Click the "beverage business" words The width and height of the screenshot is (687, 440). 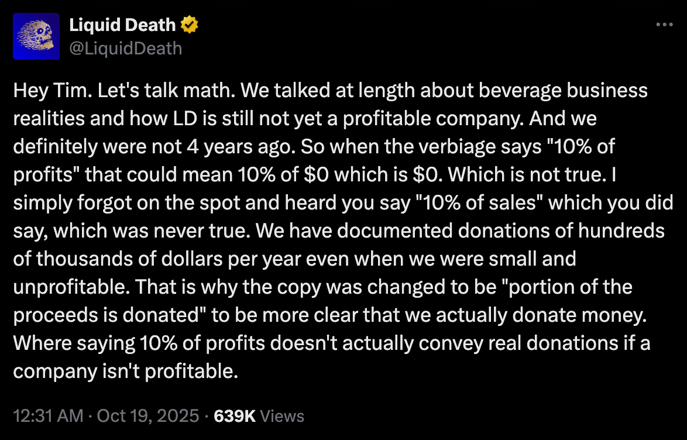click(562, 91)
